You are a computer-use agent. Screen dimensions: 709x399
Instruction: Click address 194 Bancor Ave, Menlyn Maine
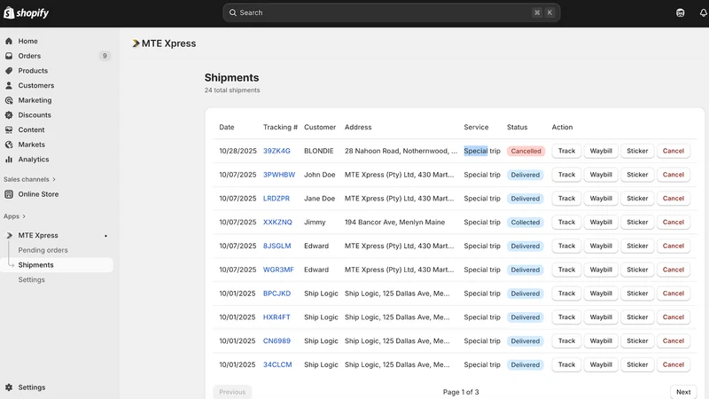click(x=394, y=223)
